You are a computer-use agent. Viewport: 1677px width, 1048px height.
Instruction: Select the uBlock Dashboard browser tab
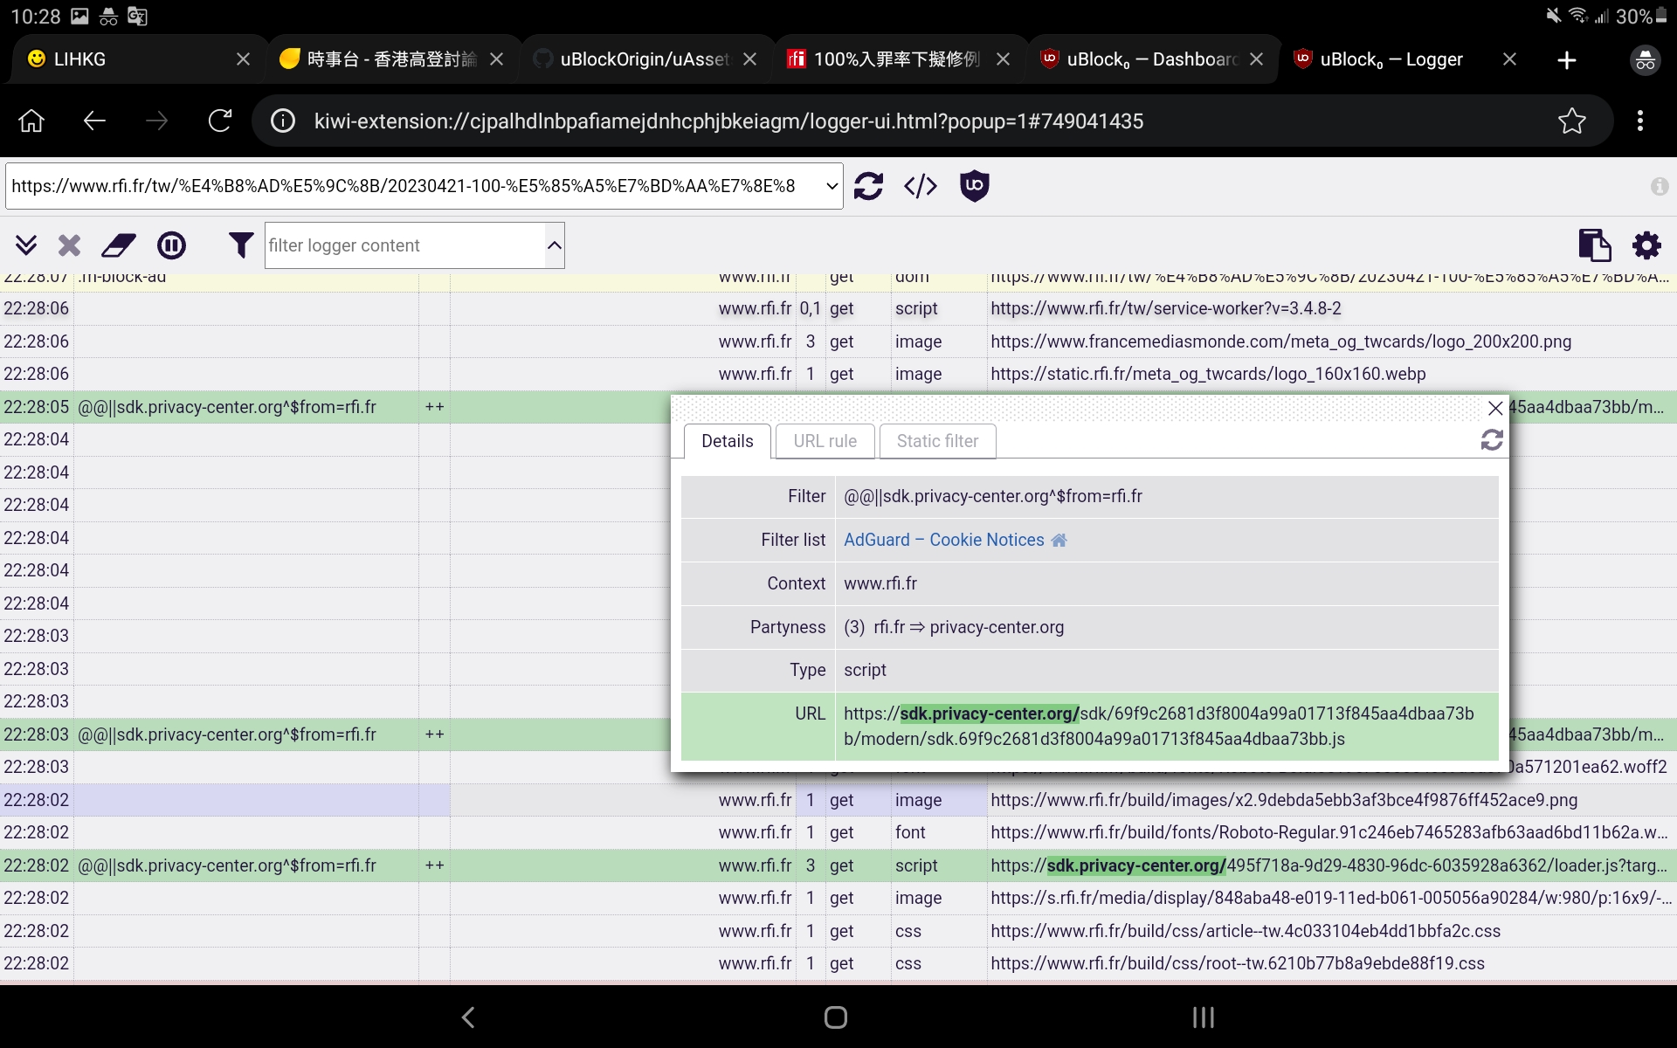pos(1144,59)
